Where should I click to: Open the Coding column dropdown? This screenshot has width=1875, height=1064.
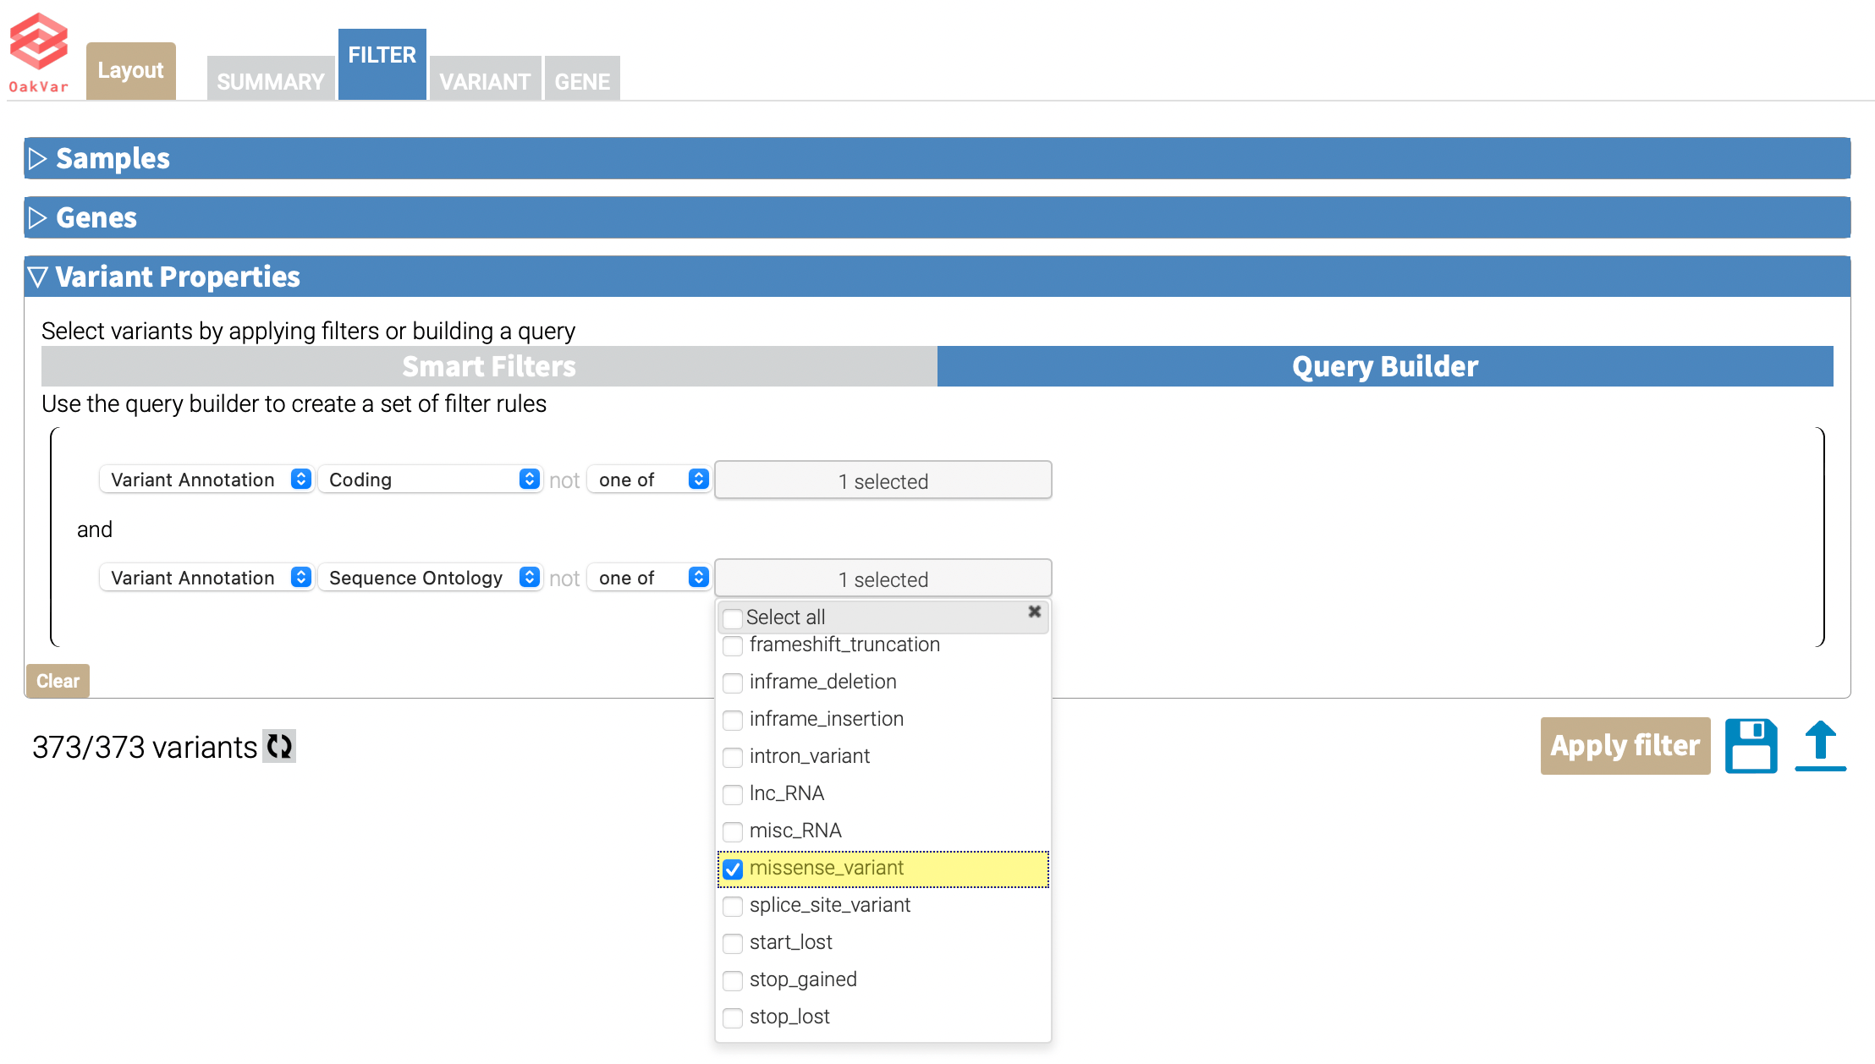[x=432, y=480]
